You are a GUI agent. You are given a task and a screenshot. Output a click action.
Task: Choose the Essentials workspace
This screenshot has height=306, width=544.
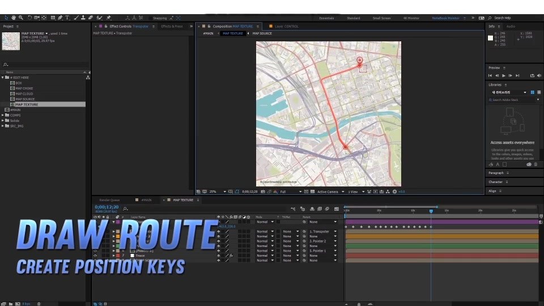(326, 18)
